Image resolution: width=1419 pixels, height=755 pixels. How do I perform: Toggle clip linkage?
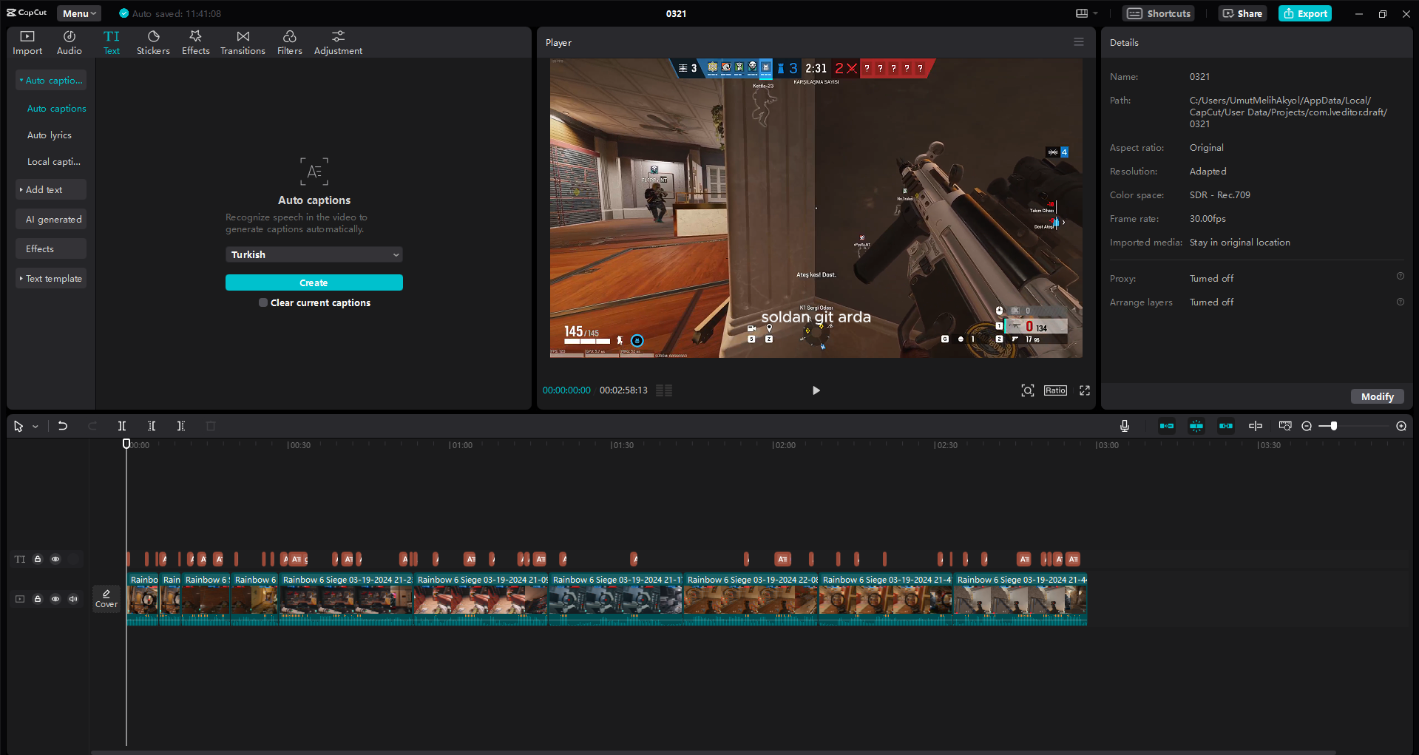(x=1226, y=426)
